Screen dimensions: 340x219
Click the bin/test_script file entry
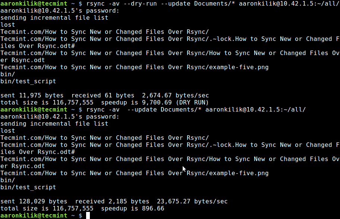[x=28, y=81]
